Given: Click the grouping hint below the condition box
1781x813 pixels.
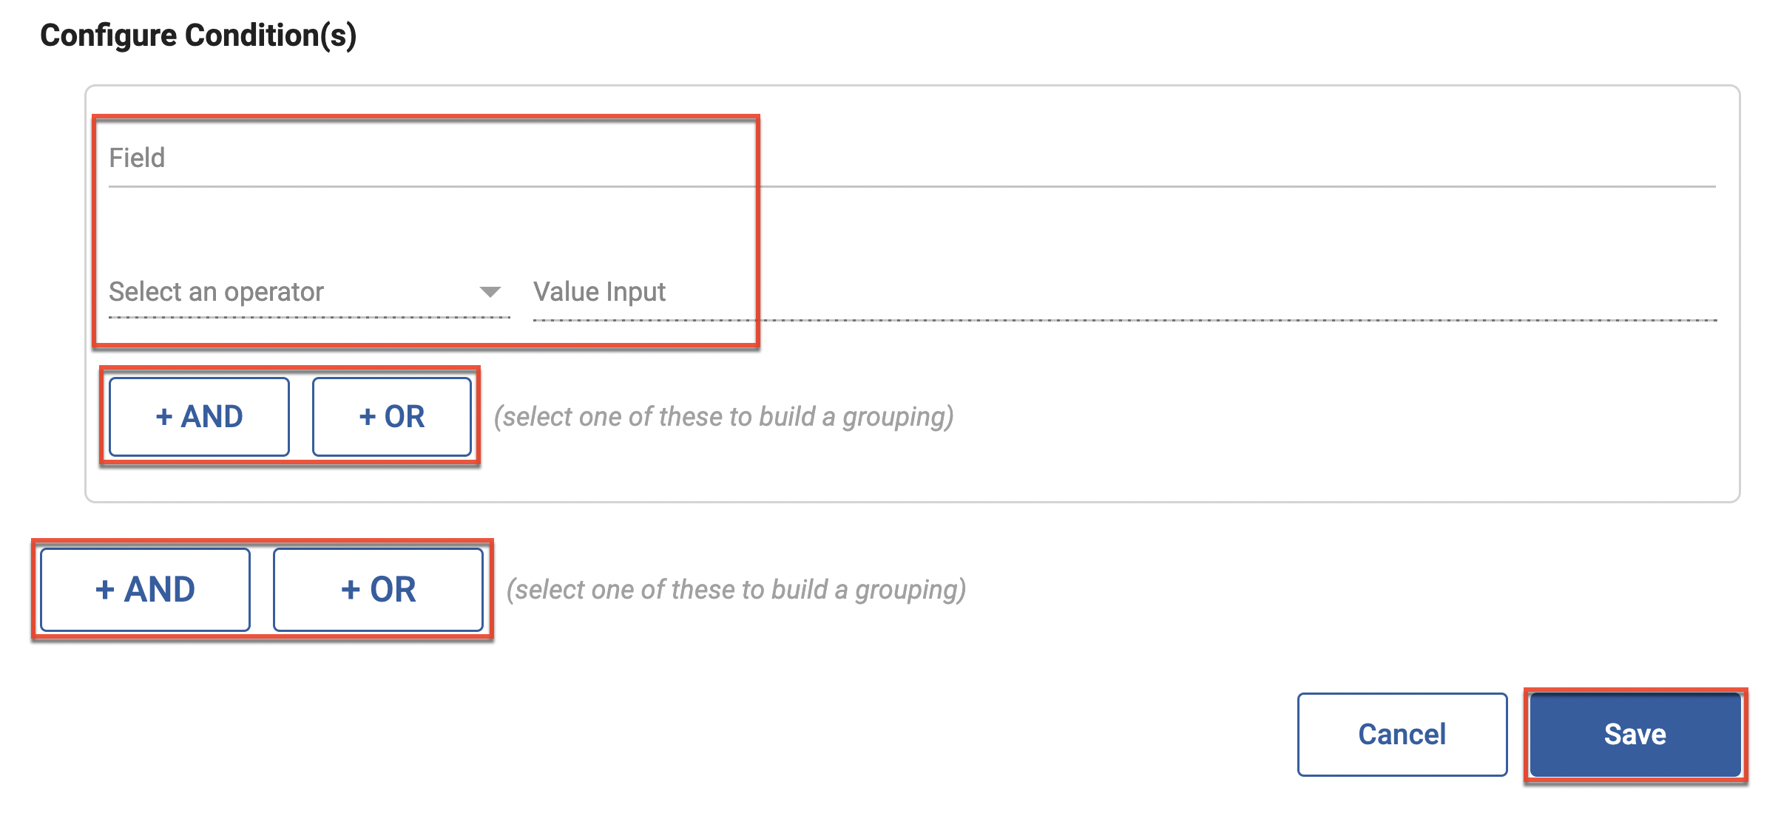Looking at the screenshot, I should (x=736, y=590).
